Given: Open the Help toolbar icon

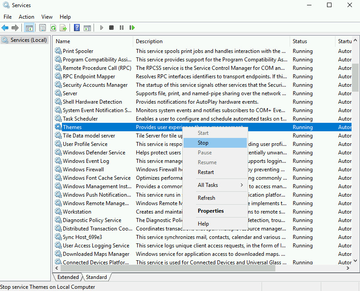Looking at the screenshot, I should (x=77, y=28).
